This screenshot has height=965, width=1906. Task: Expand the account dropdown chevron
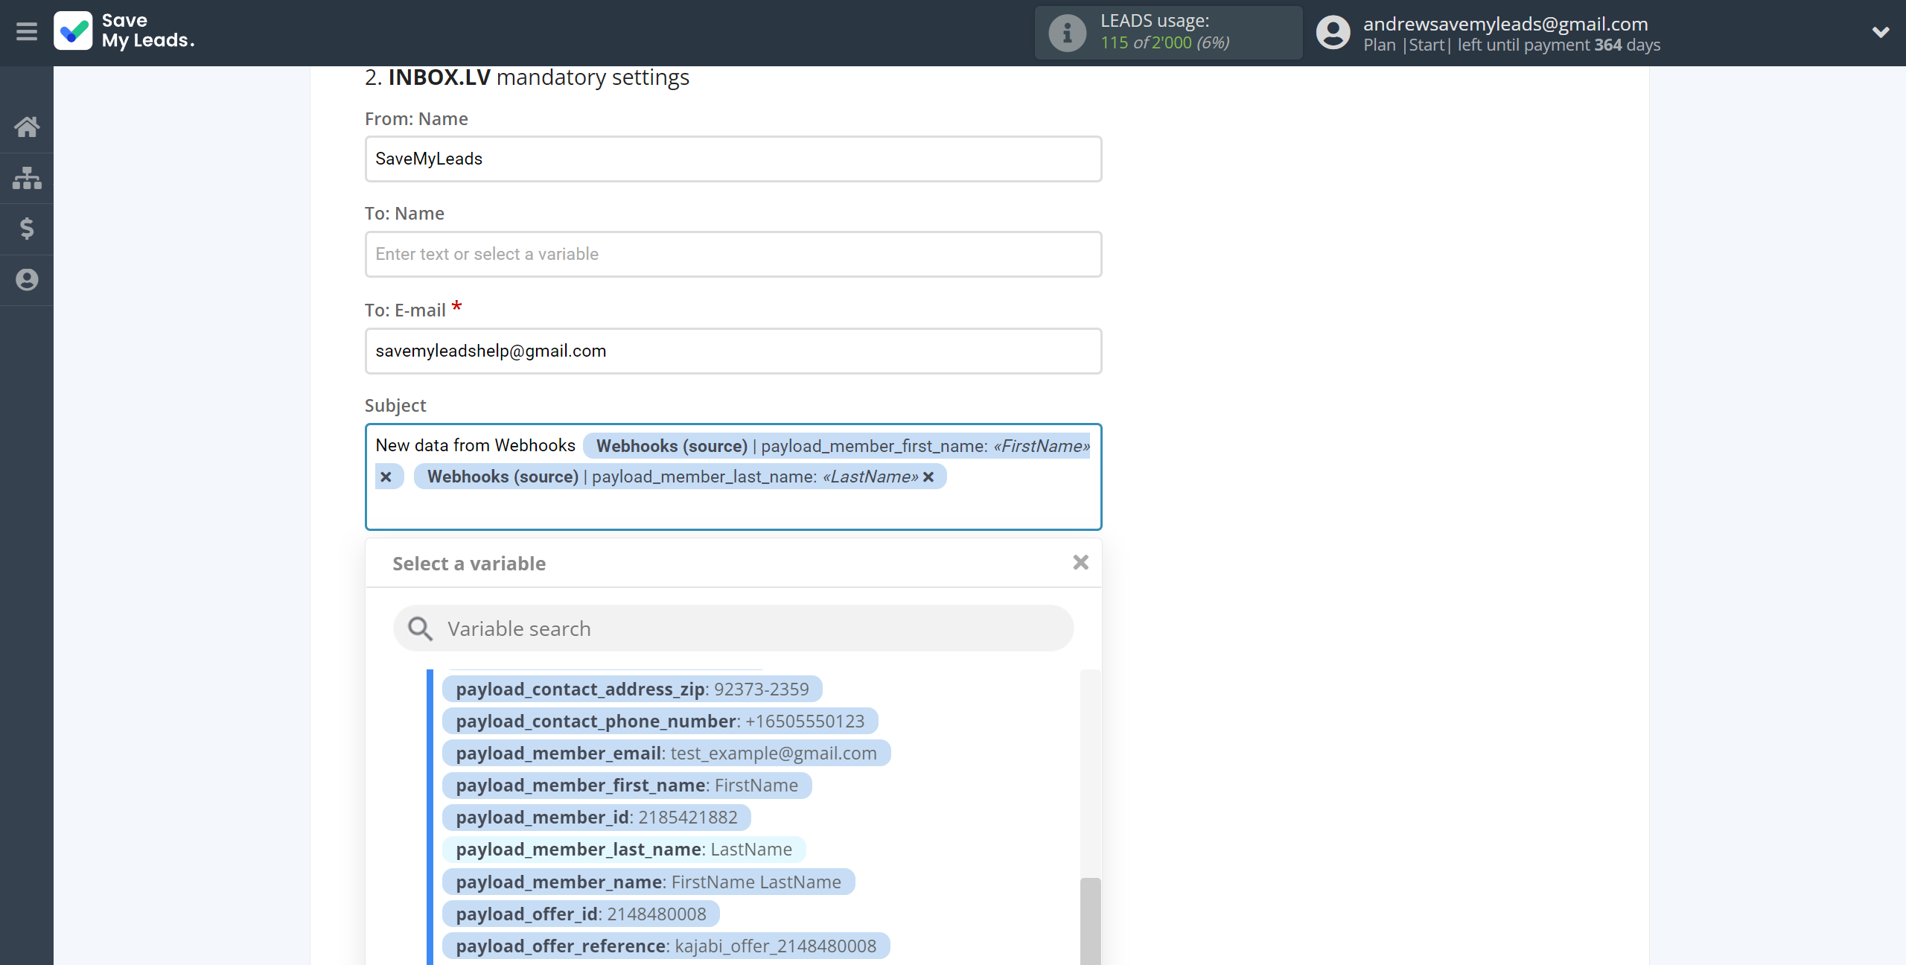tap(1881, 33)
